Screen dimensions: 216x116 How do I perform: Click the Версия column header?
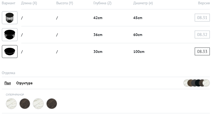tap(204, 3)
